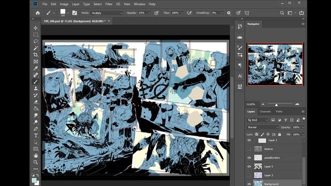The width and height of the screenshot is (331, 186).
Task: Select the Magic Wand tool
Action: 36,48
